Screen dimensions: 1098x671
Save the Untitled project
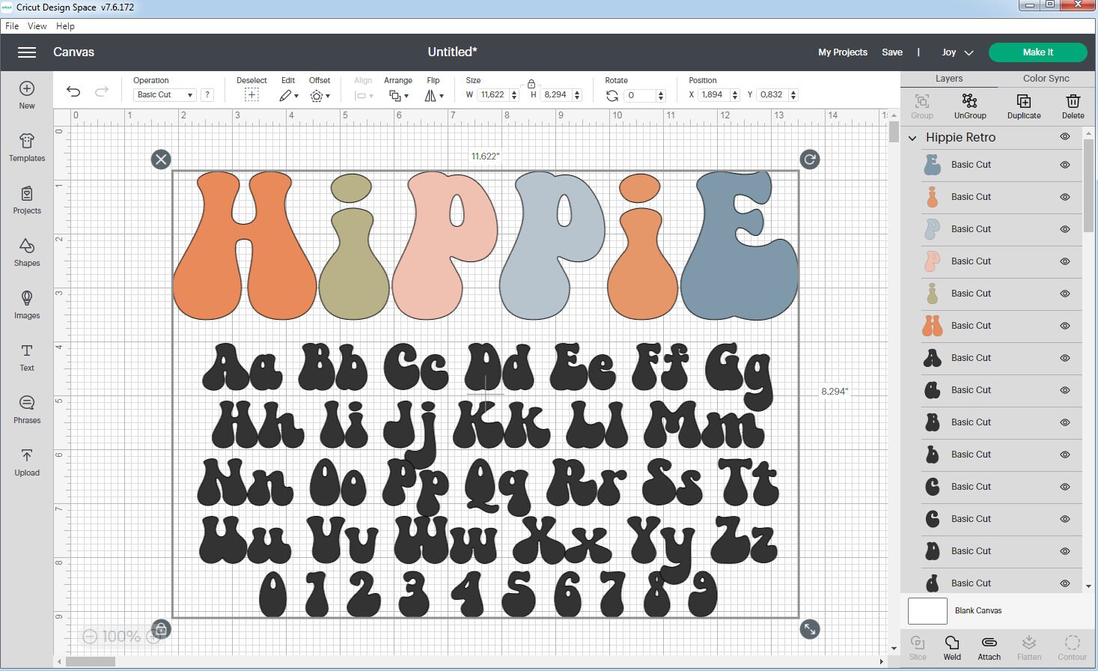892,52
